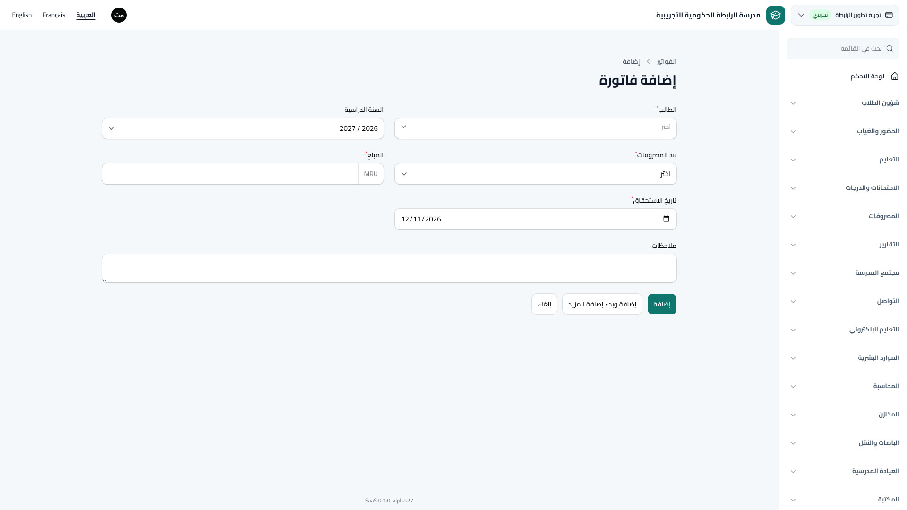Open the calendar picker icon in due date field

pyautogui.click(x=666, y=219)
